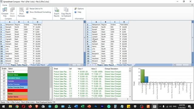Enable the SysGen Formulas checkbox
The image size is (194, 109).
coord(4,84)
